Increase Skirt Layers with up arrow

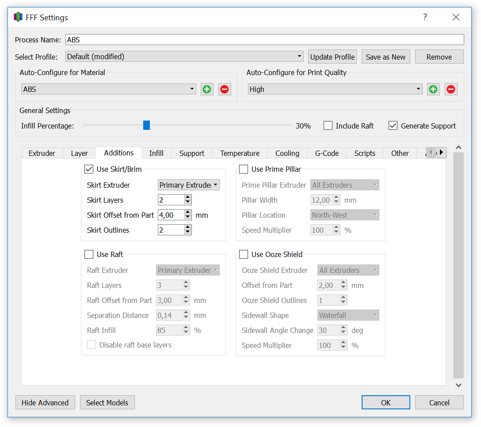(x=188, y=197)
